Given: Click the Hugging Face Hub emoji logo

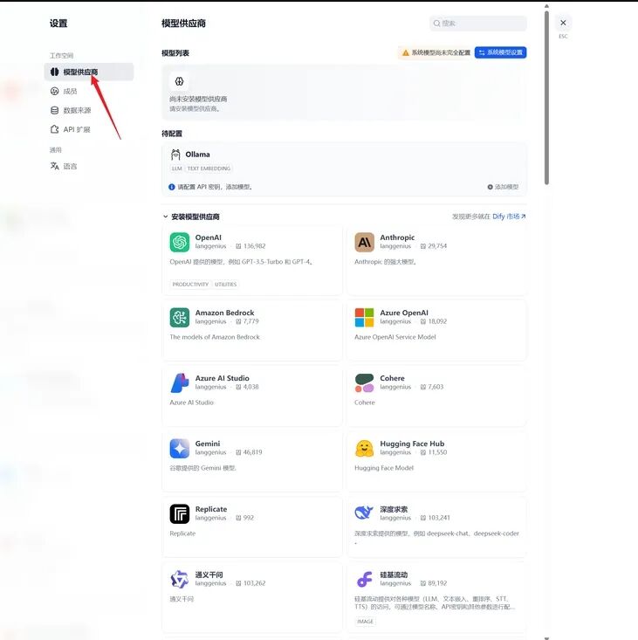Looking at the screenshot, I should coord(364,449).
